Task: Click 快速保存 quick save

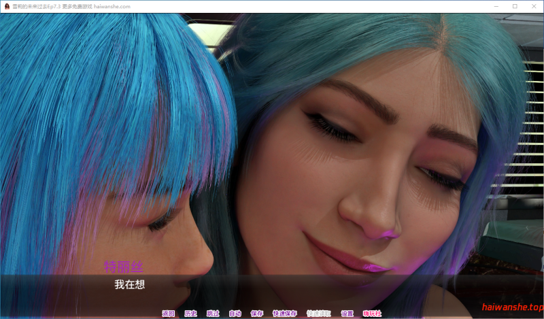Action: point(284,314)
